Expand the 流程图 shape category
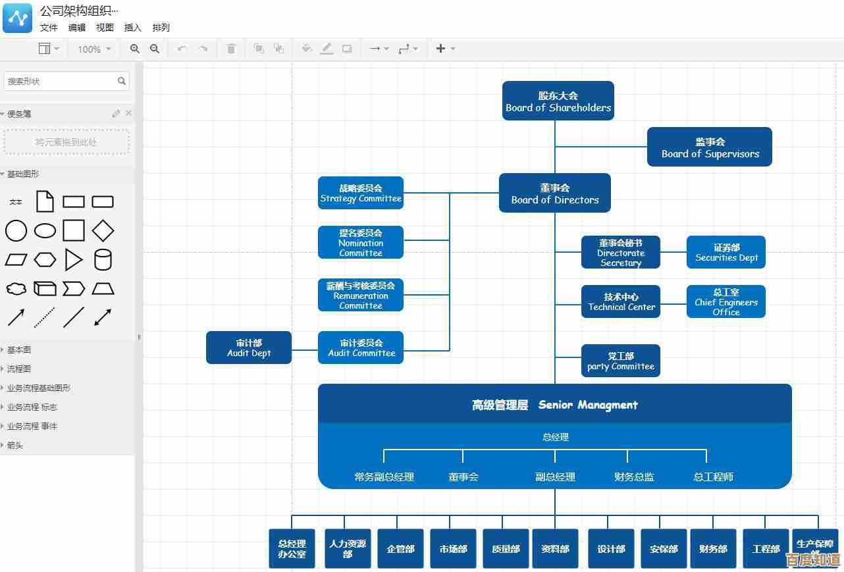The width and height of the screenshot is (844, 572). click(x=19, y=369)
